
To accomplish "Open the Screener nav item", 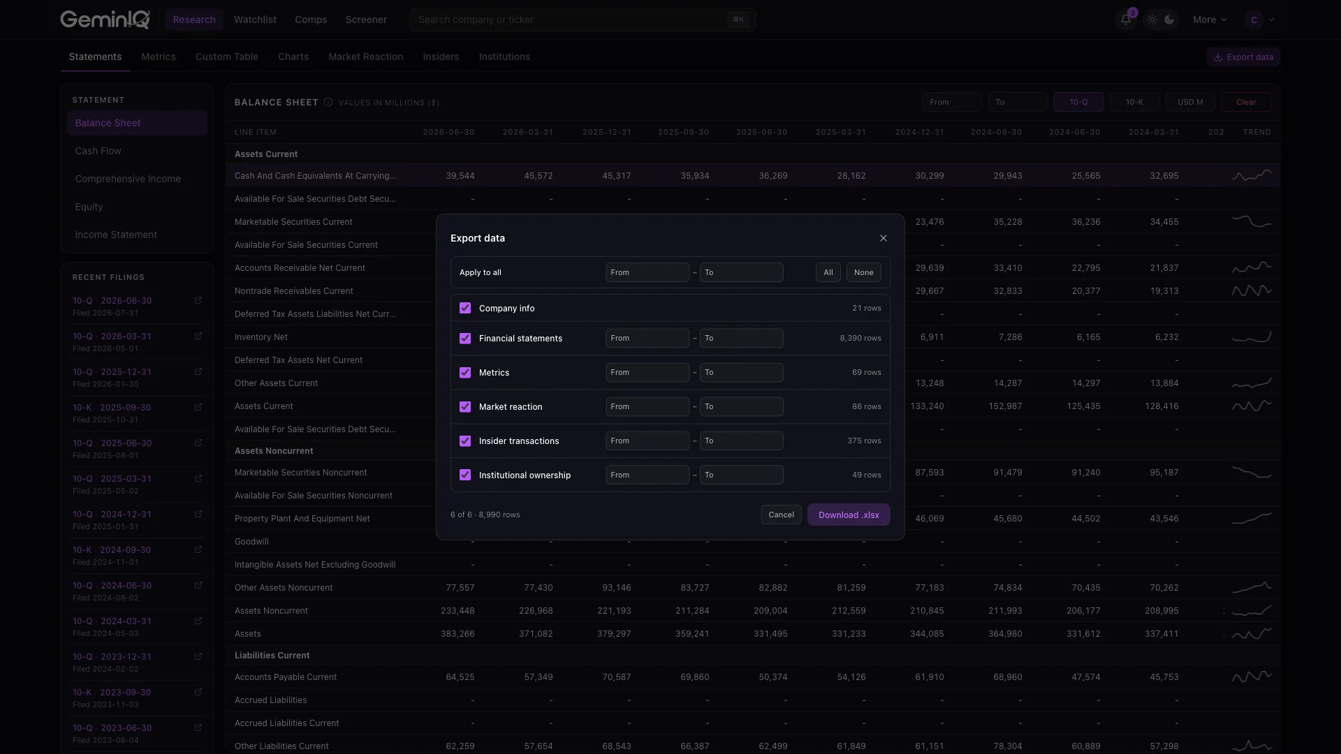I will (x=366, y=20).
